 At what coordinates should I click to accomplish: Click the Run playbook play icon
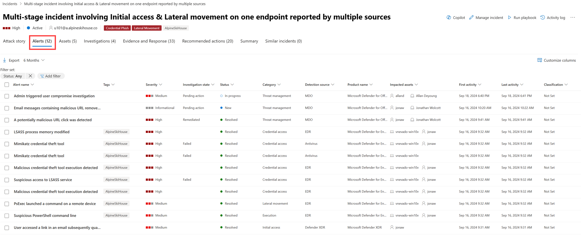[509, 17]
